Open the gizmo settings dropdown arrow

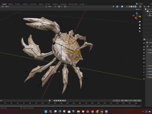119,7
